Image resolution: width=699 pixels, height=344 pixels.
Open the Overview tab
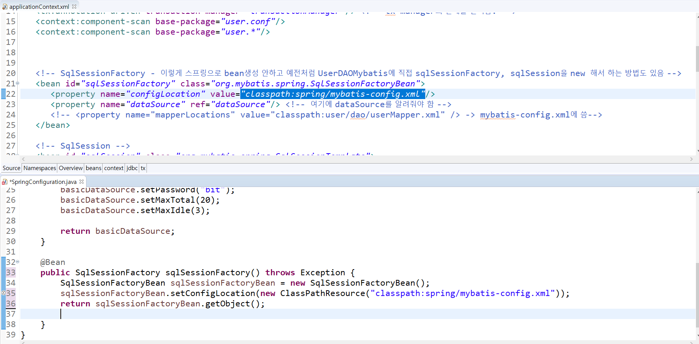(x=71, y=168)
